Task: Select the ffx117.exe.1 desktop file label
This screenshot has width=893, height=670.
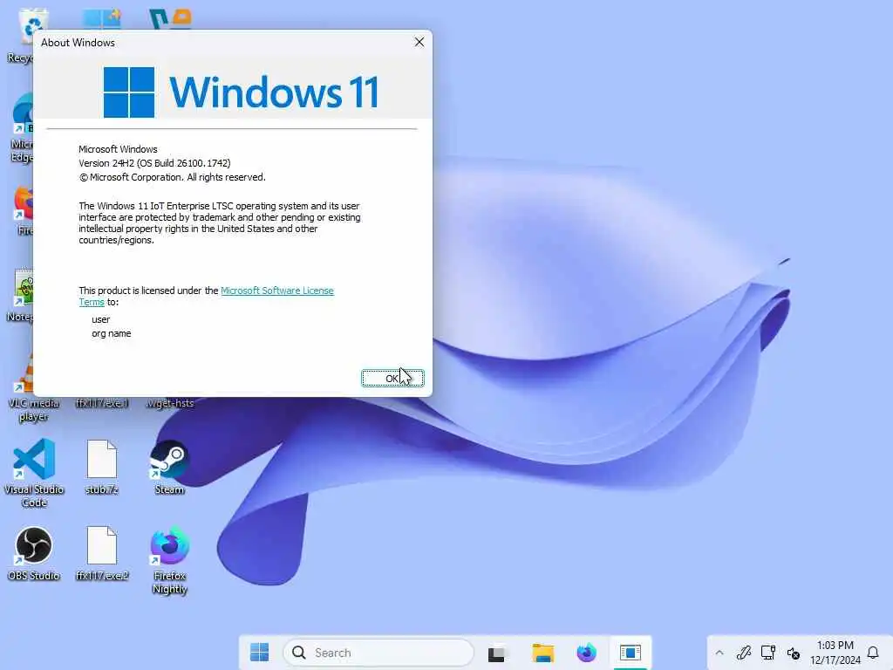Action: pyautogui.click(x=102, y=403)
